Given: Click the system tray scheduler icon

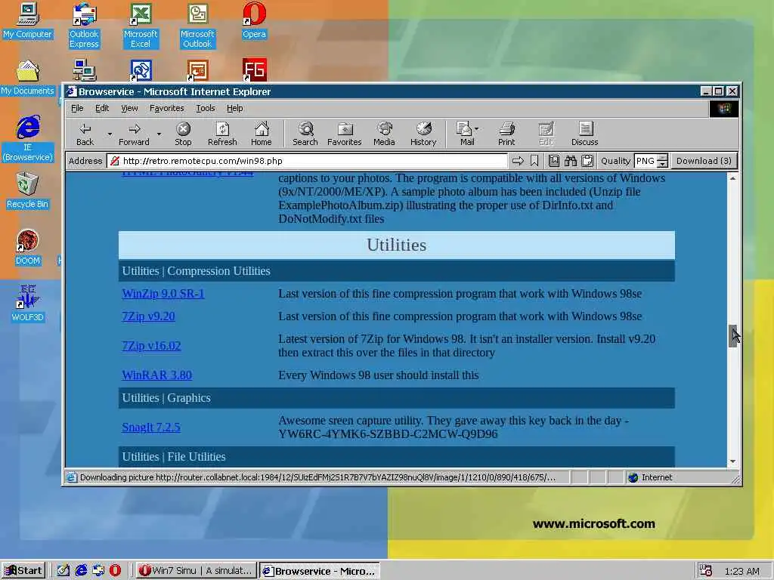Looking at the screenshot, I should [x=706, y=571].
